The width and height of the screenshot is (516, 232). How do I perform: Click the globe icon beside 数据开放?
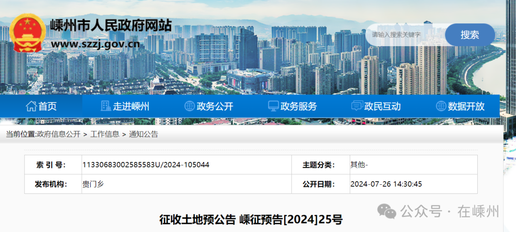(x=441, y=106)
